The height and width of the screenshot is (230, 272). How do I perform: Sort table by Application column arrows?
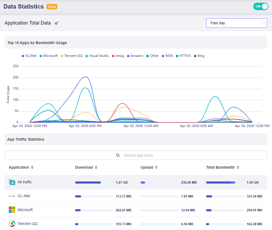(x=32, y=167)
